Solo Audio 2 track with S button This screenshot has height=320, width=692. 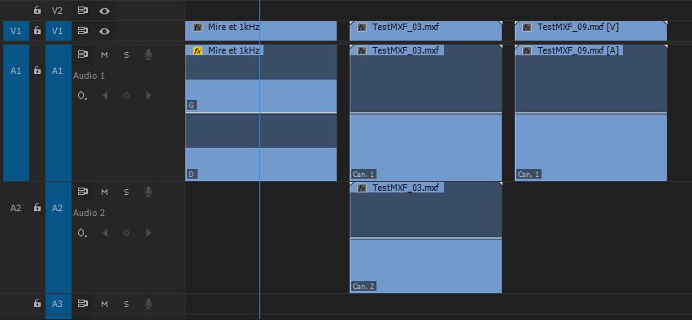point(126,192)
